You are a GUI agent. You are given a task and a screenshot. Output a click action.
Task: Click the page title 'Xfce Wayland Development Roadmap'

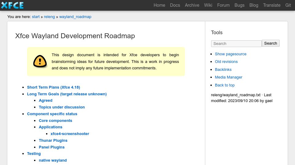point(75,36)
